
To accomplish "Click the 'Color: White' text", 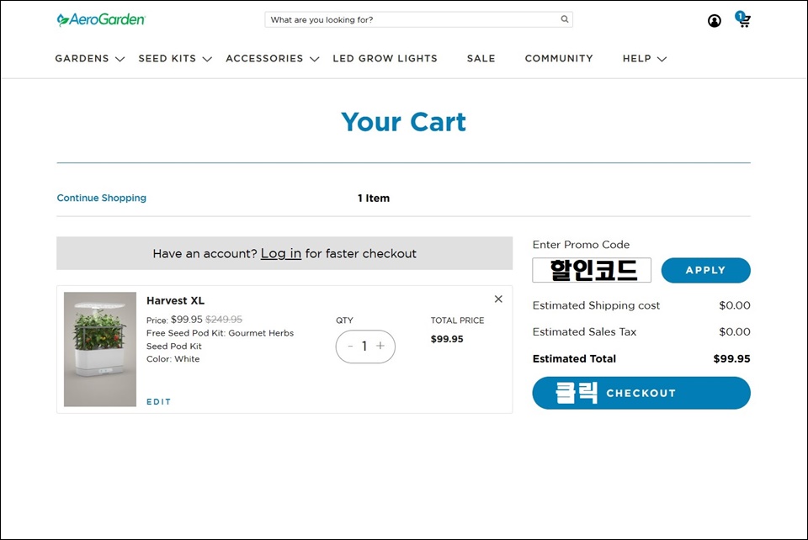I will 173,359.
